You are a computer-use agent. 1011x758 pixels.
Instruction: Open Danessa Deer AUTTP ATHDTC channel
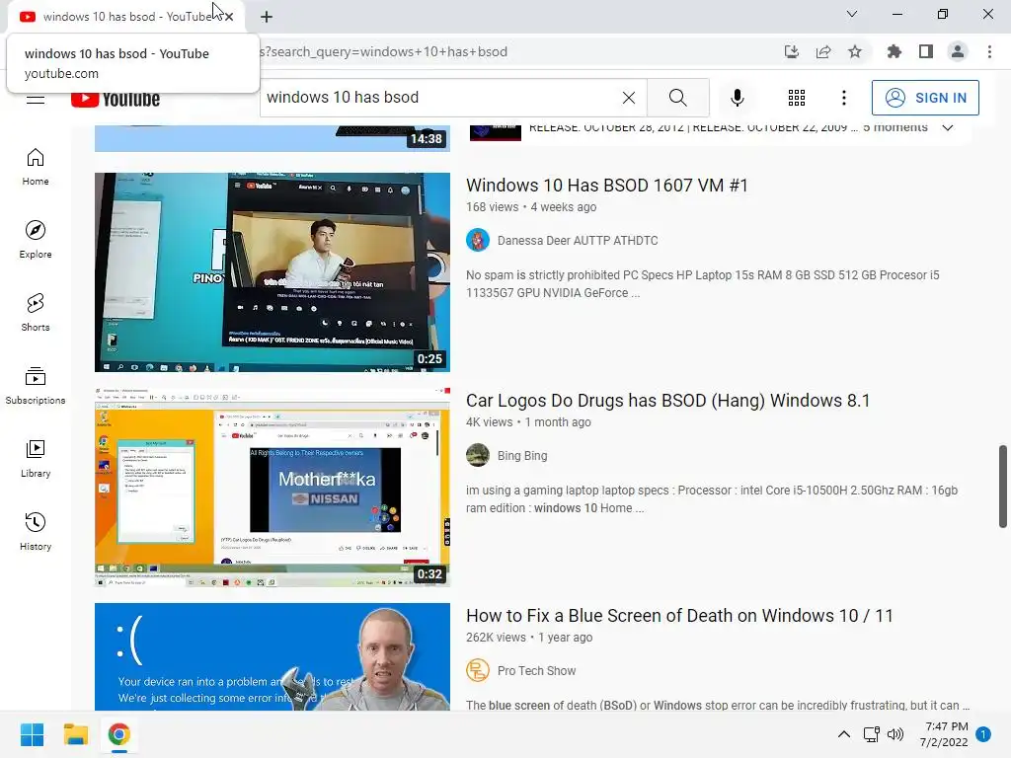(x=577, y=241)
